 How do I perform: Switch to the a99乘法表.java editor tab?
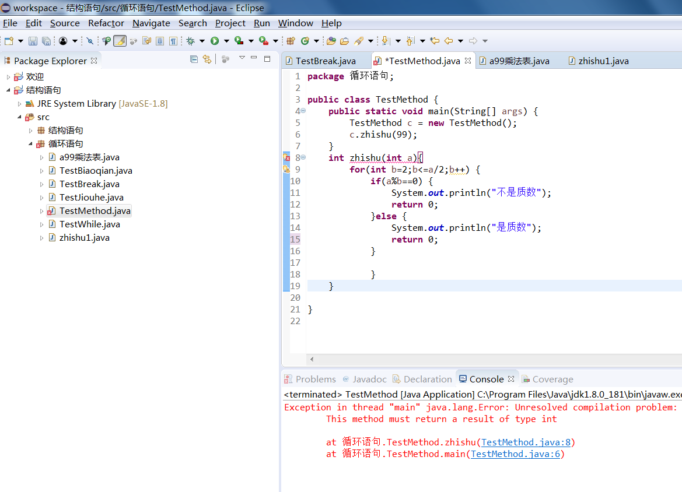(519, 61)
